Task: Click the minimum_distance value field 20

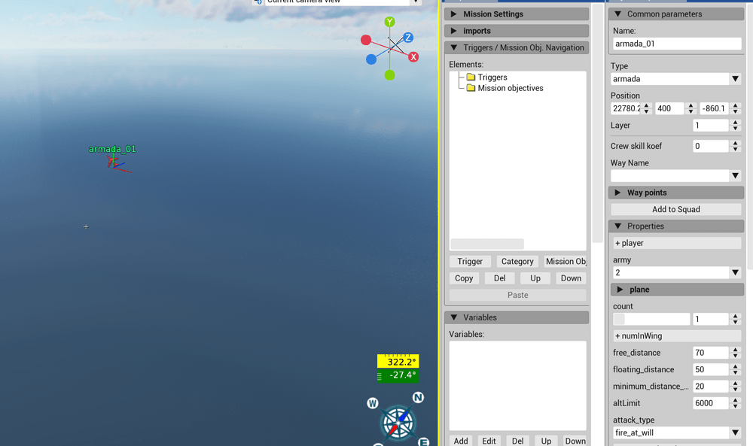Action: (x=712, y=387)
